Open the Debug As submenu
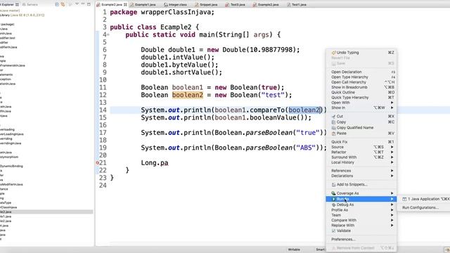The image size is (450, 253). tap(361, 205)
